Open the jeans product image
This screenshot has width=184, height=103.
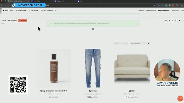click(x=93, y=68)
